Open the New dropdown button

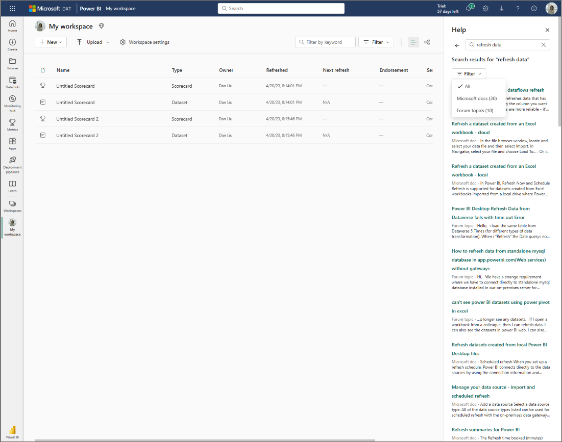tap(51, 42)
